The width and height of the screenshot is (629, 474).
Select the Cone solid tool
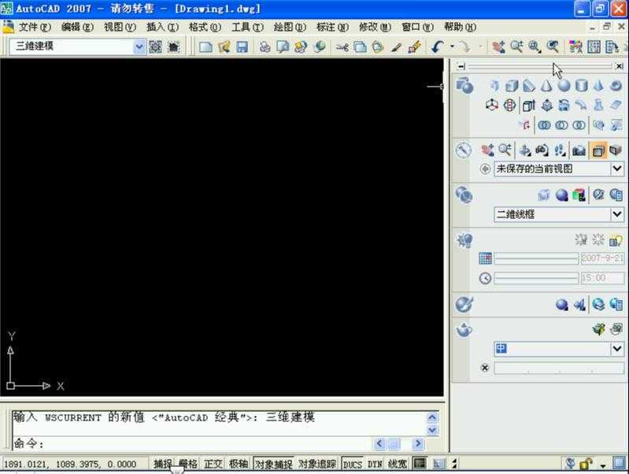click(546, 86)
